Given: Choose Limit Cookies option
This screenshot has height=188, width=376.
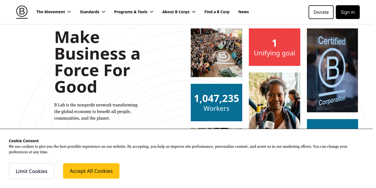Looking at the screenshot, I should 31,171.
